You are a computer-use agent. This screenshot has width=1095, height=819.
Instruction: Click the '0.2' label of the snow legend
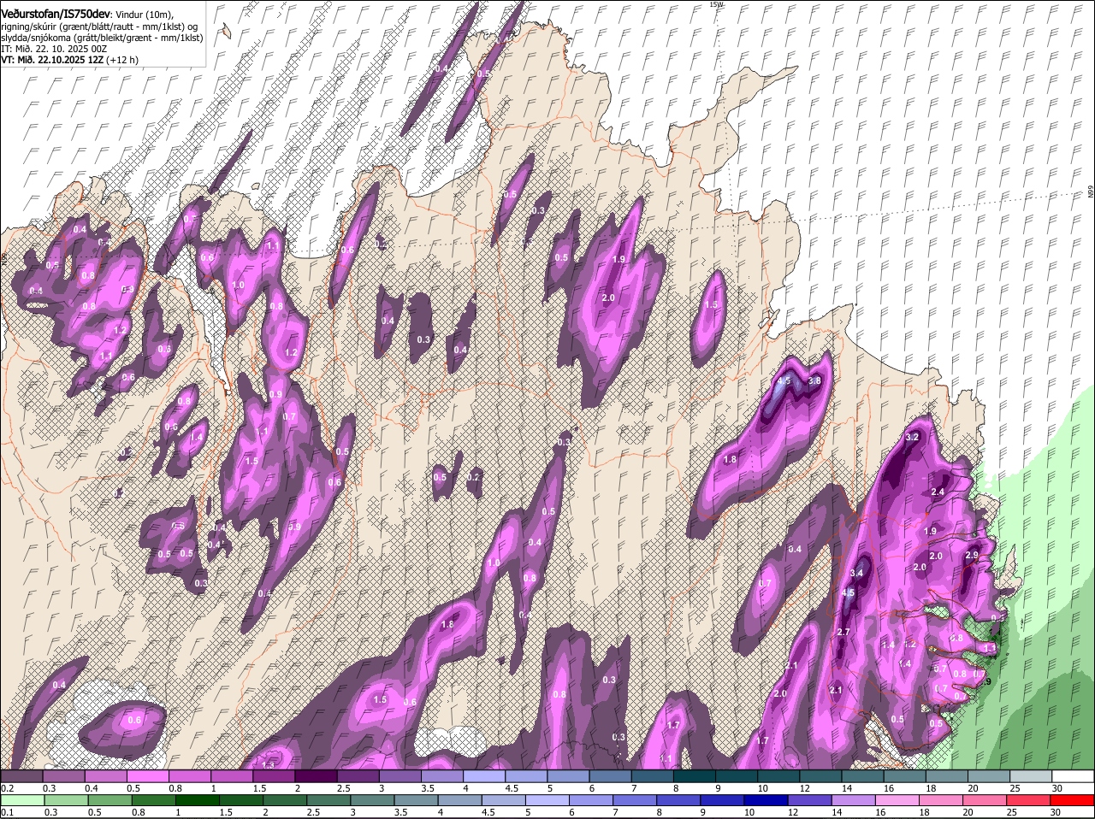coord(7,787)
